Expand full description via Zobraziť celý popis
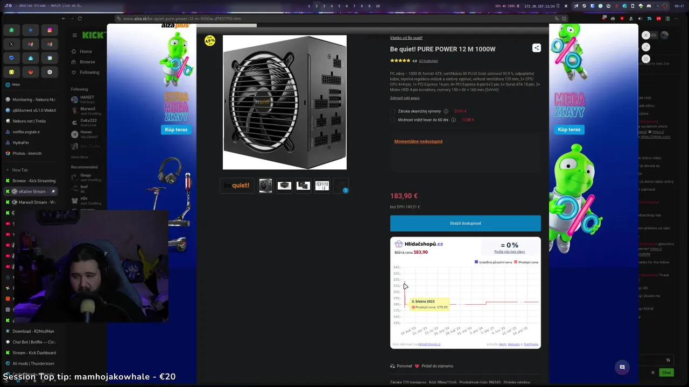Image resolution: width=689 pixels, height=387 pixels. pyautogui.click(x=404, y=98)
